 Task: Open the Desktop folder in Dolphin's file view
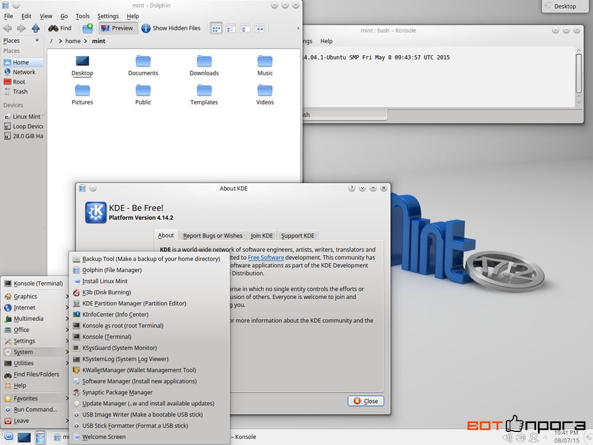point(82,65)
